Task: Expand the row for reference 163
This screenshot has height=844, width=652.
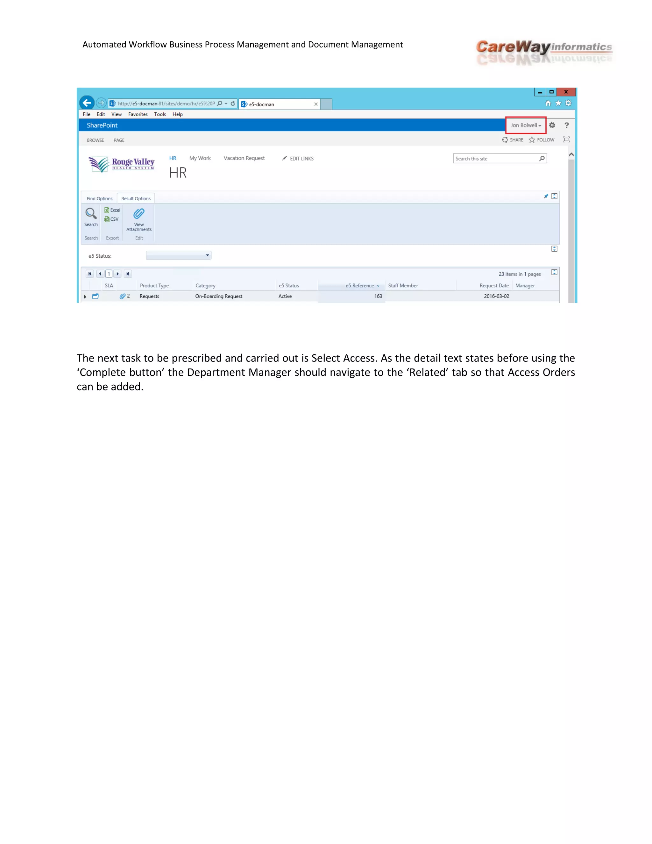Action: click(x=85, y=297)
